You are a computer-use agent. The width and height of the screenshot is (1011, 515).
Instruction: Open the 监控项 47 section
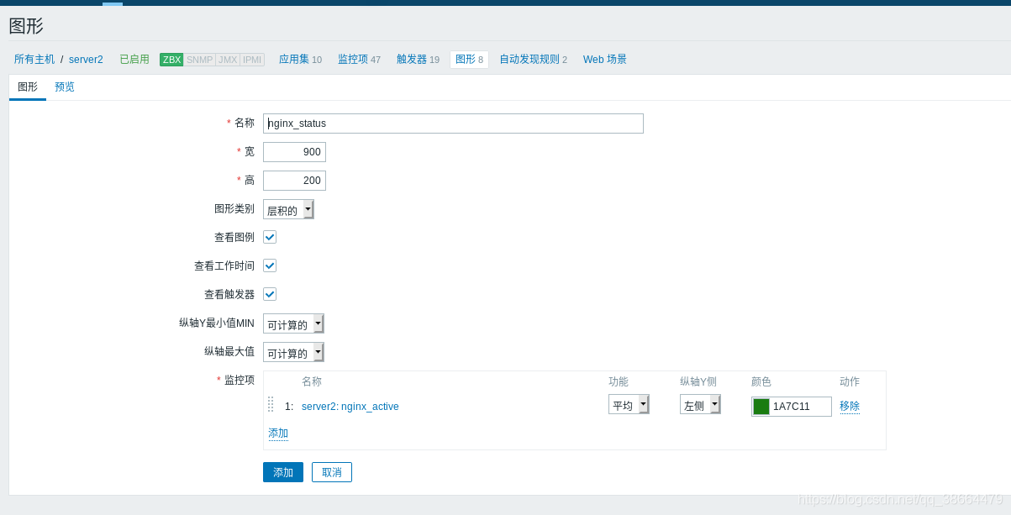pyautogui.click(x=359, y=60)
